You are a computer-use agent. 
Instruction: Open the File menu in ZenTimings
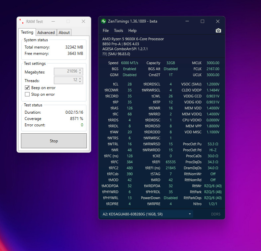click(x=106, y=31)
